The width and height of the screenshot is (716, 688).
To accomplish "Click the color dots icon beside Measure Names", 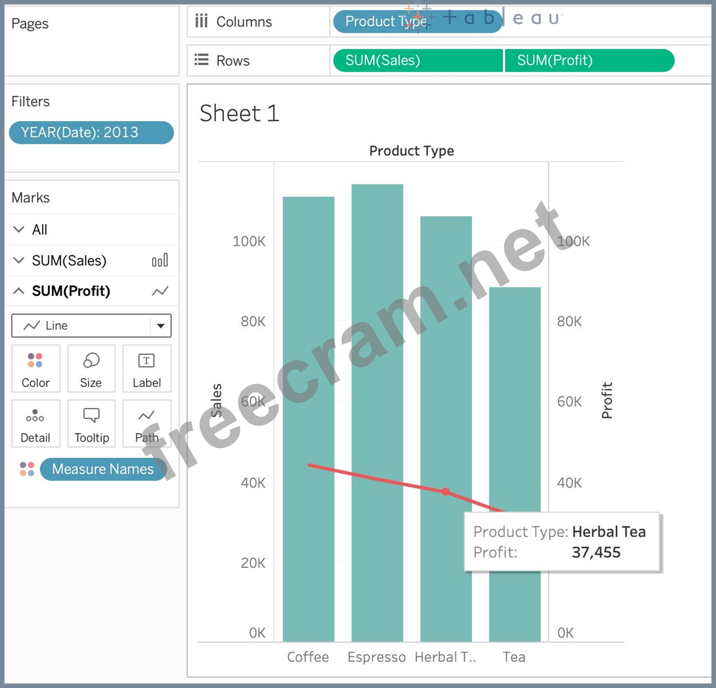I will (x=27, y=469).
